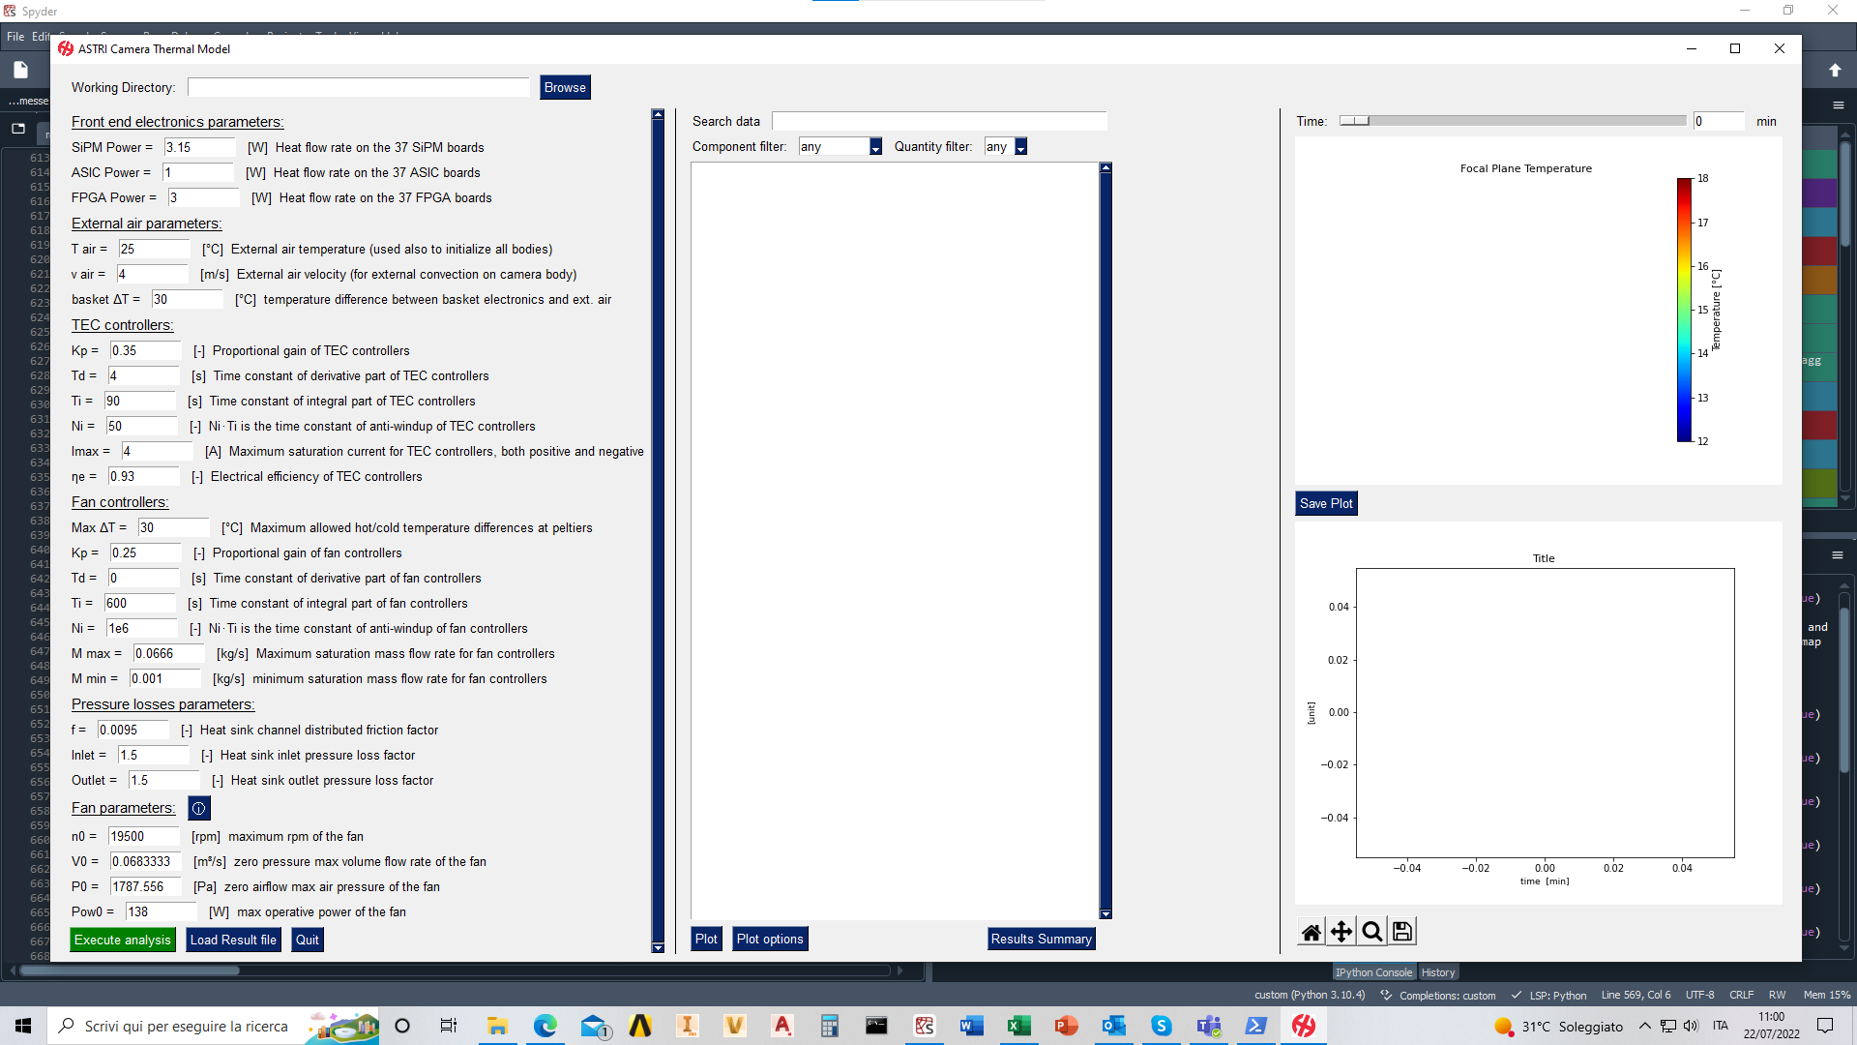Activate the pan tool on the plot toolbar
The width and height of the screenshot is (1857, 1045).
coord(1341,931)
